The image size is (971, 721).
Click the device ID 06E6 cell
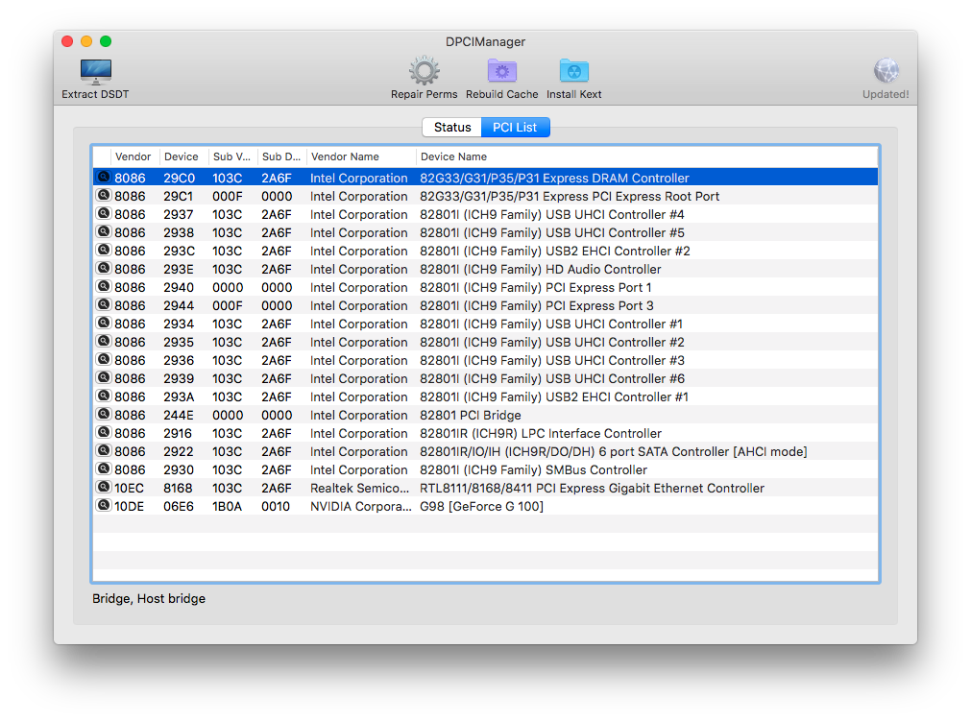(x=179, y=506)
